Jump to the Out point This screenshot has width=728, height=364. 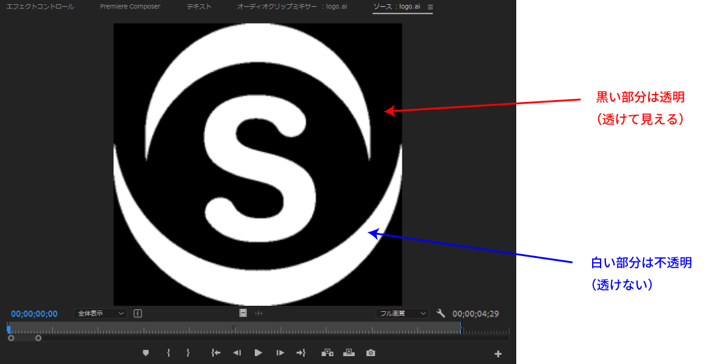click(301, 352)
